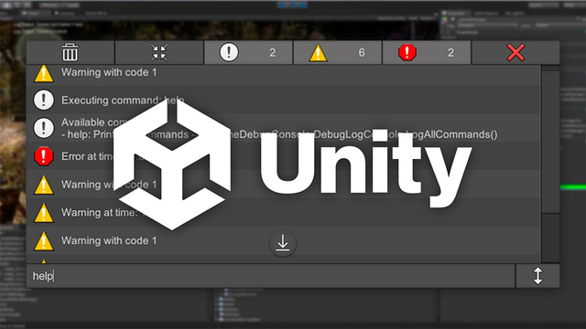This screenshot has height=329, width=586.
Task: Toggle error log filter showing 2
Action: coord(427,52)
